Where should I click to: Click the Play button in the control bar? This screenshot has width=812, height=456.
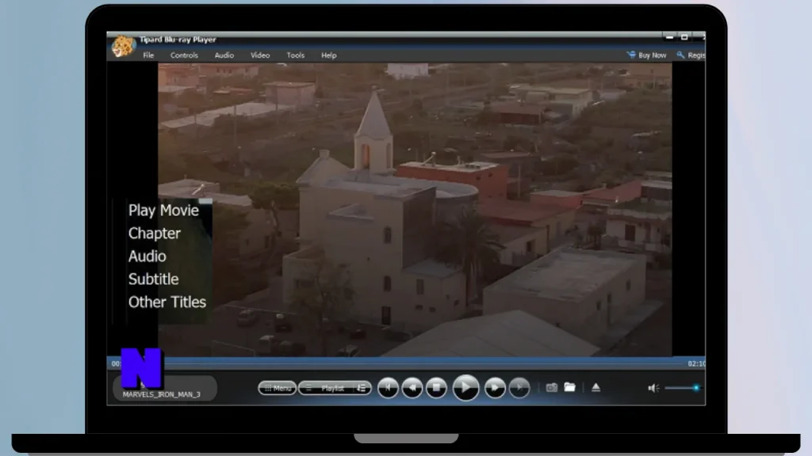point(465,387)
